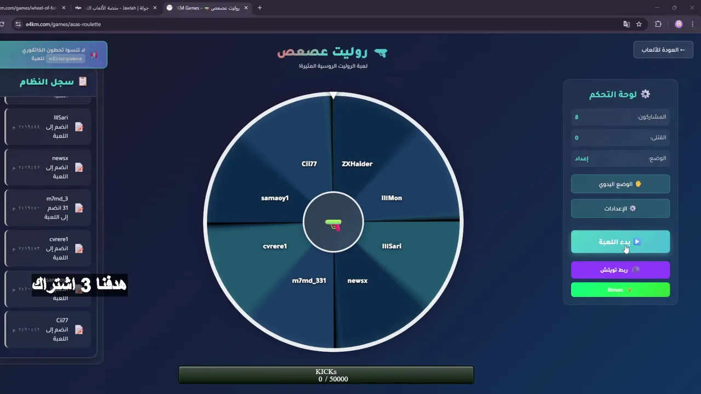Click the gear icon in Settings button

pos(633,208)
